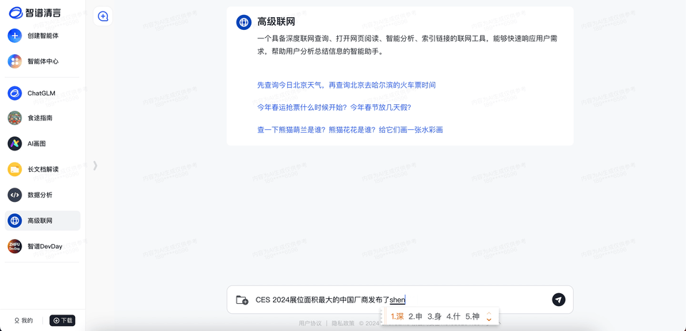Send the message with the paper plane icon
The image size is (686, 331).
coord(558,300)
